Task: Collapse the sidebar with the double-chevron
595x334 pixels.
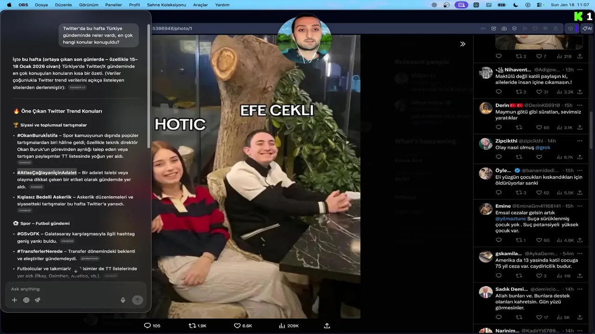Action: 463,44
